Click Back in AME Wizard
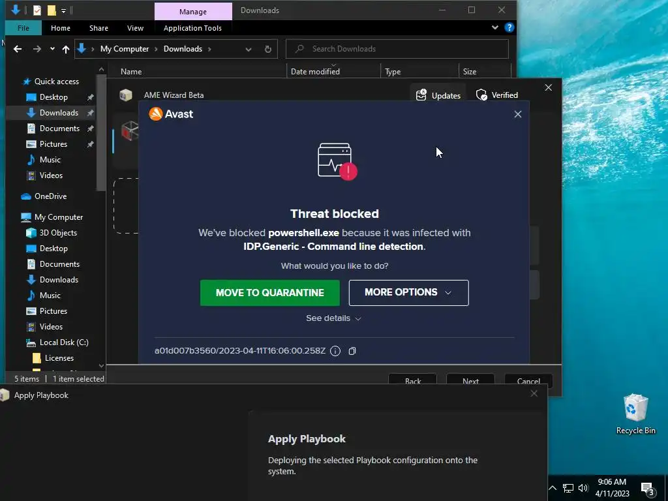The image size is (668, 501). 412,381
